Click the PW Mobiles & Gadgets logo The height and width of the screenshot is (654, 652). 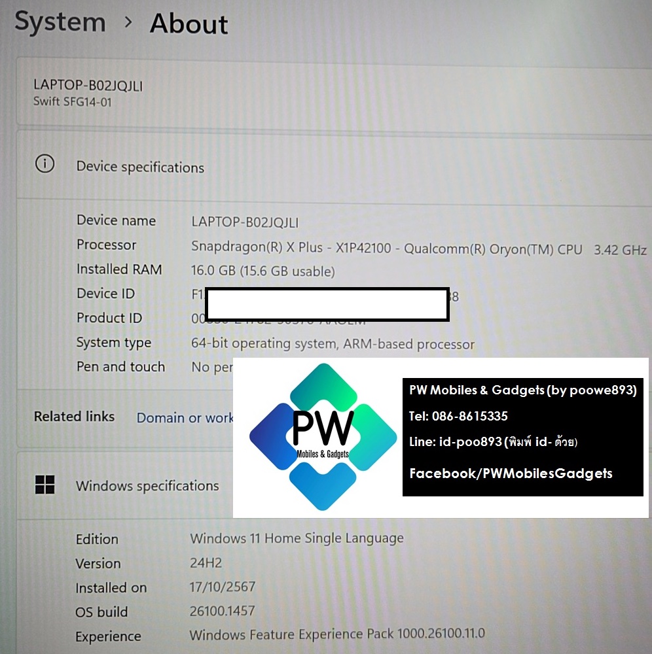(x=323, y=436)
